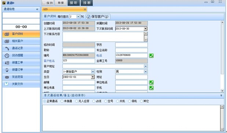Save customer with 保存客户(S) button
Viewport: 227px width, 133px height.
click(98, 16)
